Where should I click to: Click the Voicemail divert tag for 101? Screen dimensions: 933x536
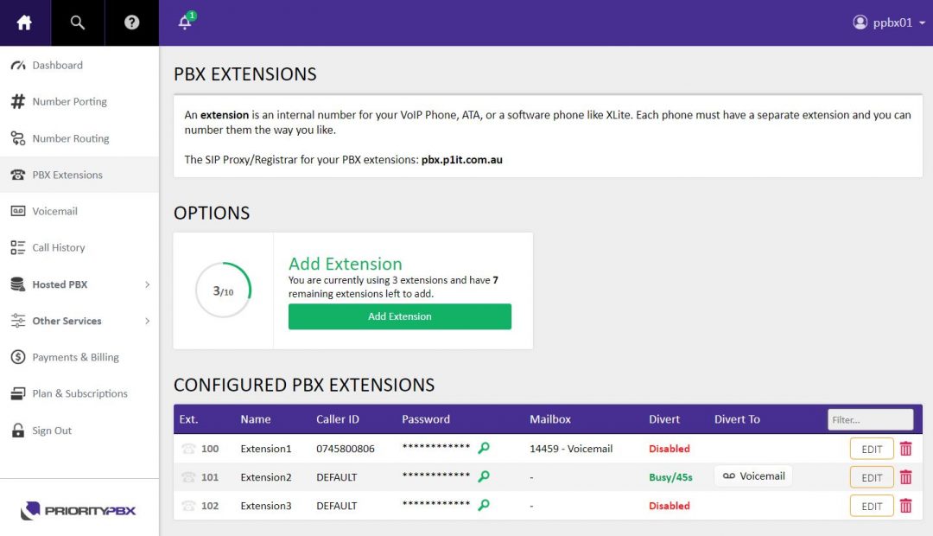click(753, 475)
